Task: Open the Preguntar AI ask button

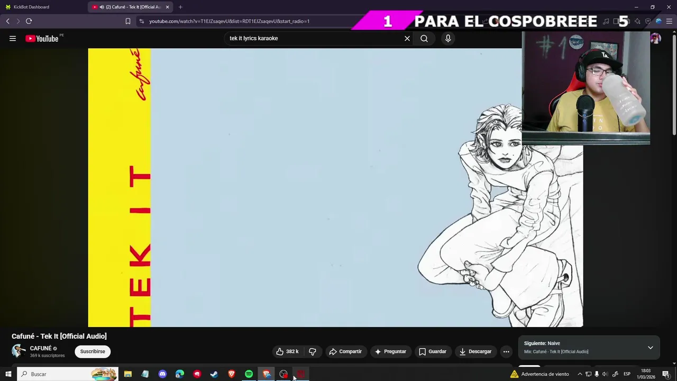Action: pyautogui.click(x=390, y=351)
